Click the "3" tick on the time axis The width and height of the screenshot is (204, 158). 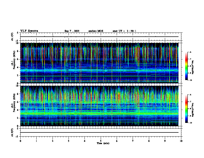69,141
